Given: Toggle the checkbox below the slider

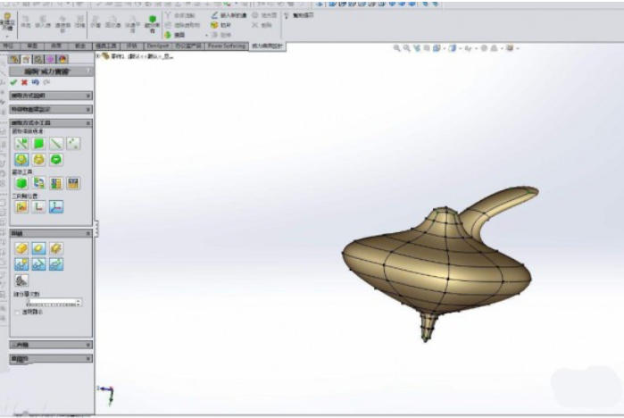Looking at the screenshot, I should 17,313.
